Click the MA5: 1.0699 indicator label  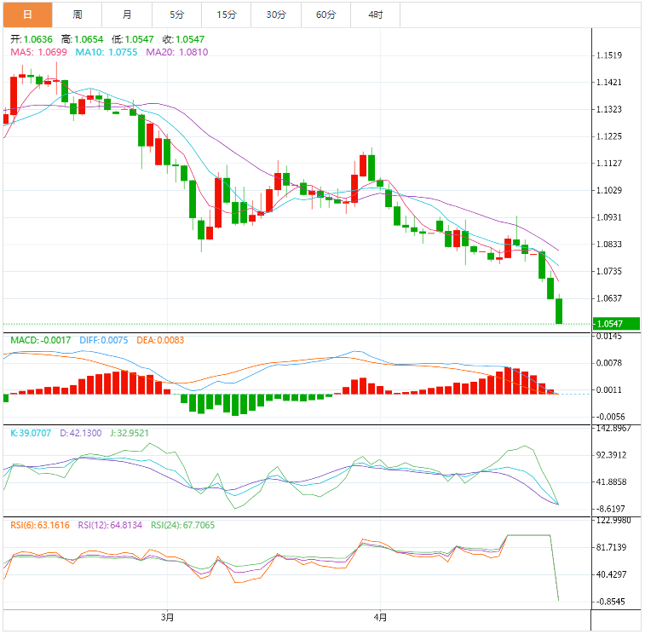point(38,52)
